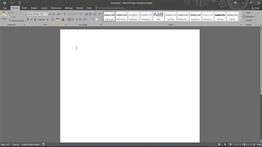This screenshot has height=147, width=262.
Task: Click the Undo arrow icon
Action: (12, 3)
